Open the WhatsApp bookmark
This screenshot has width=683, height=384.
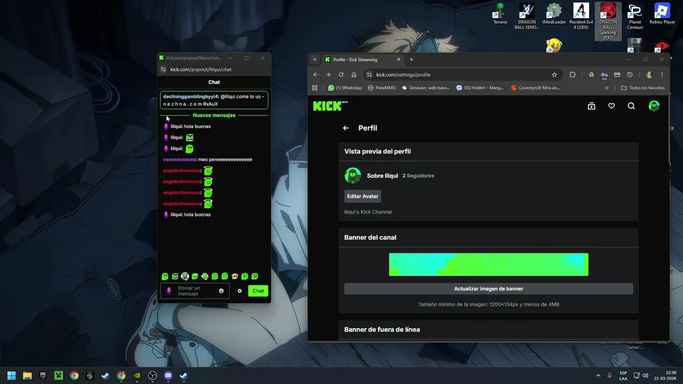[x=345, y=88]
